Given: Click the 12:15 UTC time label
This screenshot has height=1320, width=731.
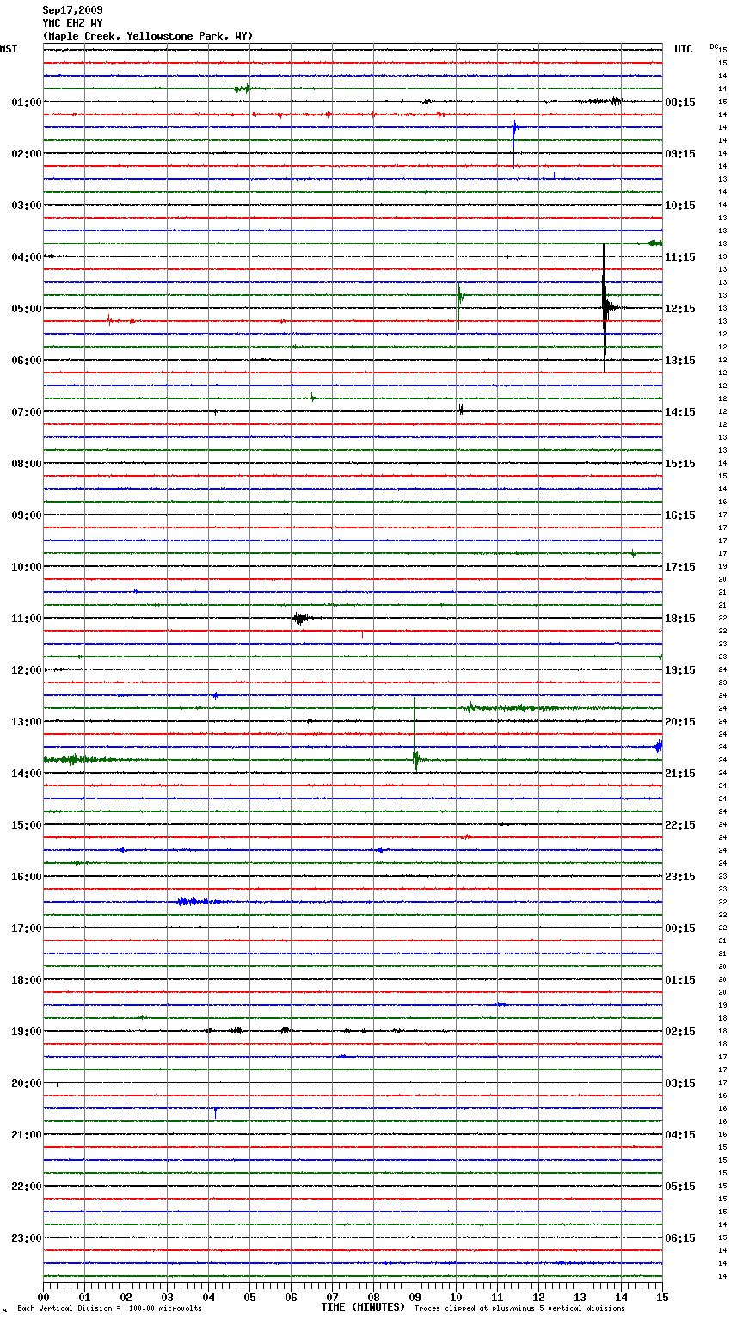Looking at the screenshot, I should [680, 309].
